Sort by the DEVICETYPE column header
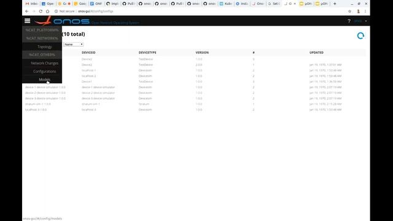The height and width of the screenshot is (221, 393). pyautogui.click(x=147, y=53)
